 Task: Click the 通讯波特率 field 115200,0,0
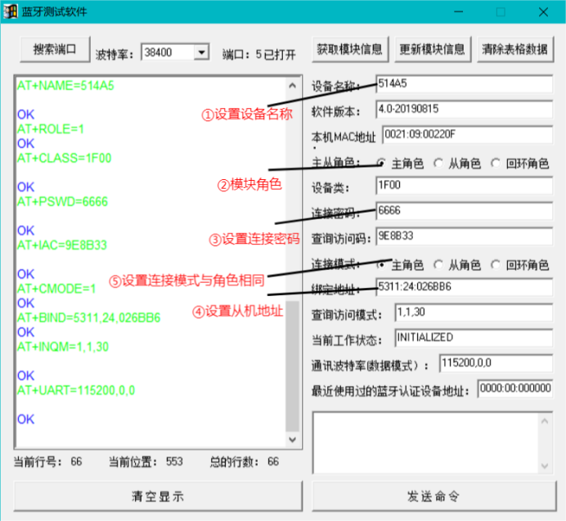click(496, 363)
